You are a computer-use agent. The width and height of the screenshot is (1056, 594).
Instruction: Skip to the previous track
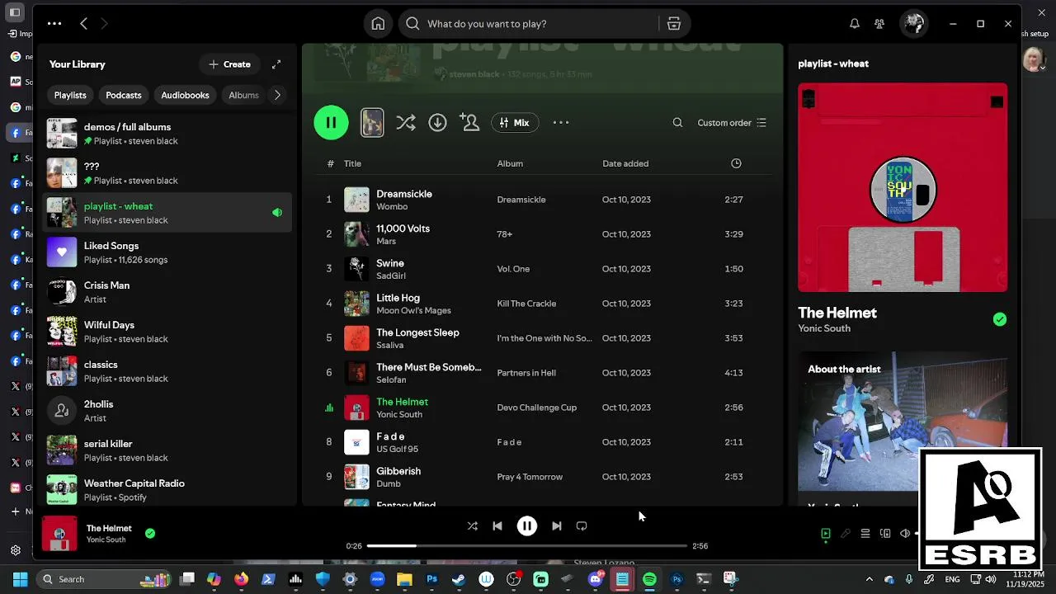coord(497,526)
